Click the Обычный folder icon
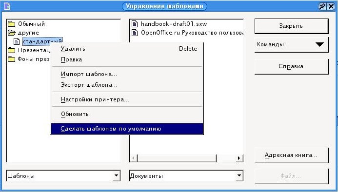The image size is (338, 192). tap(11, 24)
